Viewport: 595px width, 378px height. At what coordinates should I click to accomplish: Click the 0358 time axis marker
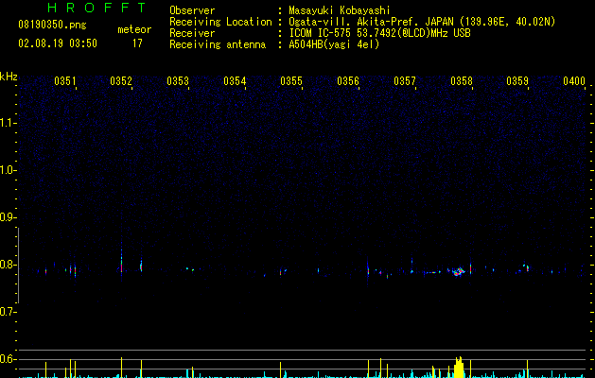(462, 81)
